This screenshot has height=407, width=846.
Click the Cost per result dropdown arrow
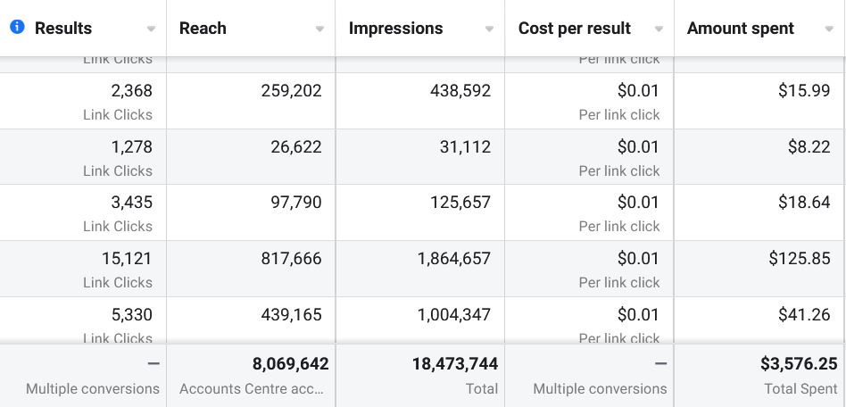tap(659, 29)
